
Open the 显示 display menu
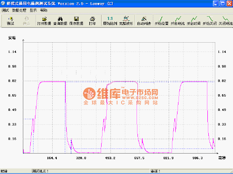33,10
